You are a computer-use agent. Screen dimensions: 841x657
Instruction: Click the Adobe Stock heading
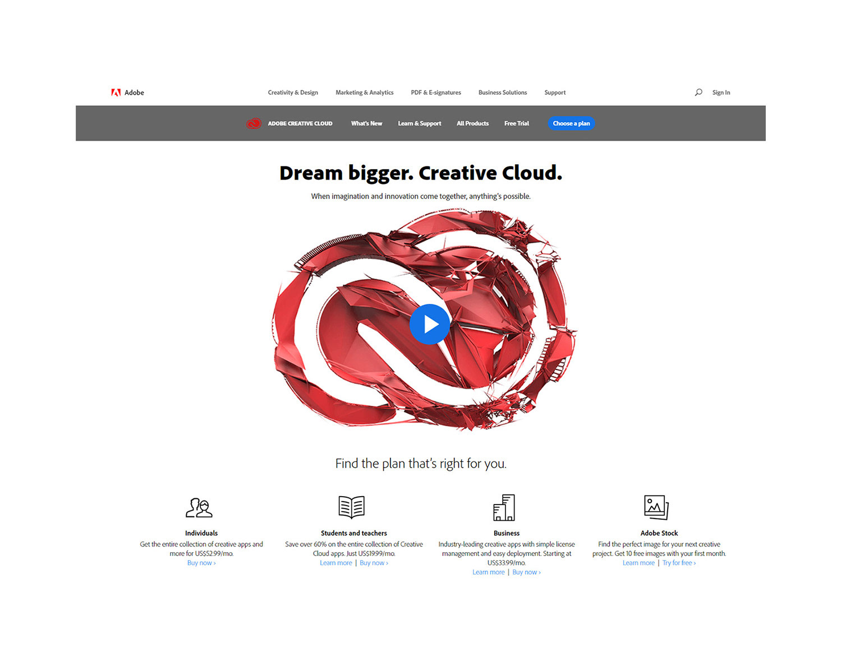point(659,533)
